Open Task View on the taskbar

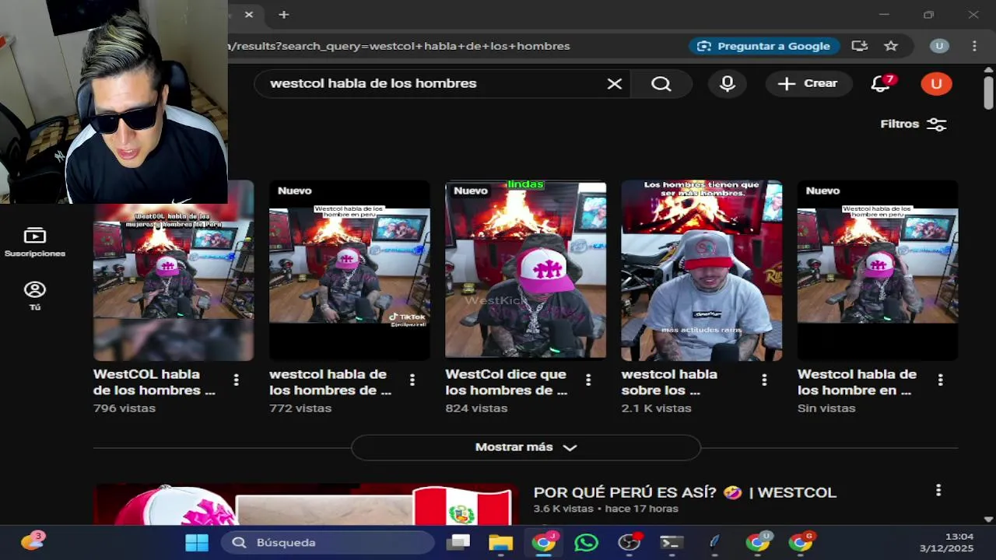click(x=458, y=542)
